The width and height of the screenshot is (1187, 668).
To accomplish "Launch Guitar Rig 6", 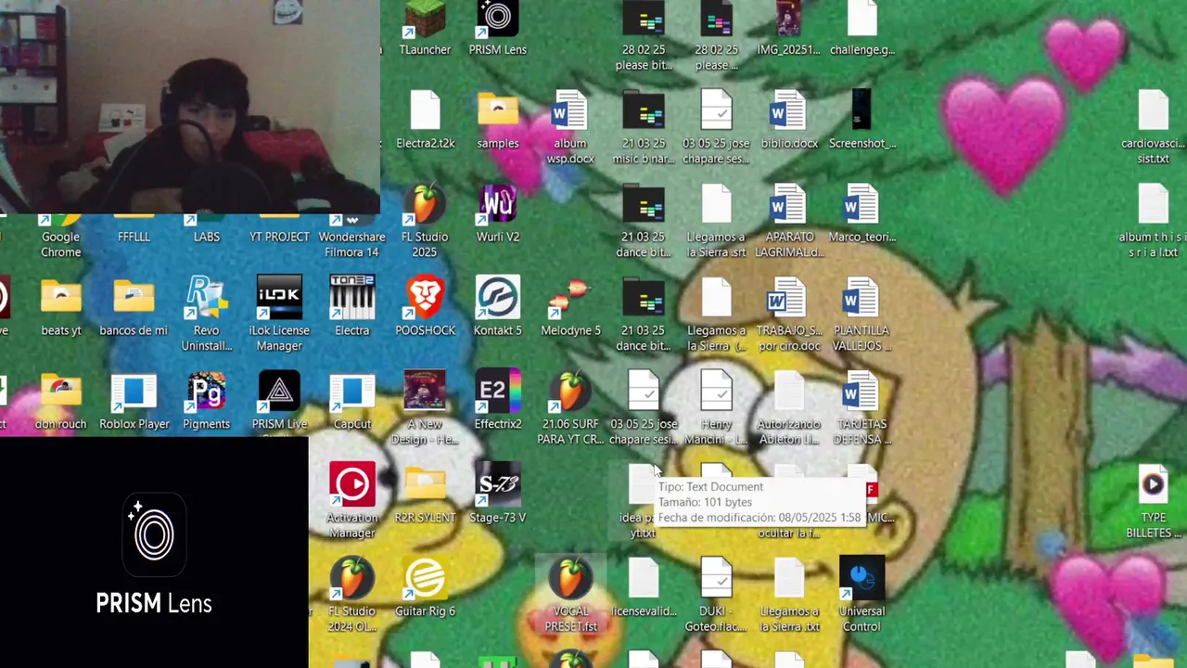I will pos(425,588).
